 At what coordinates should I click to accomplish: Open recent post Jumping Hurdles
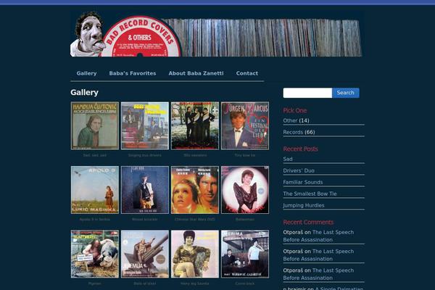click(304, 205)
